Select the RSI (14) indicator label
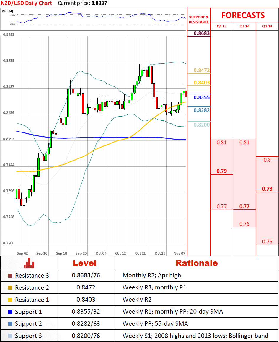Screen dimensions: 279x342 coord(7,11)
